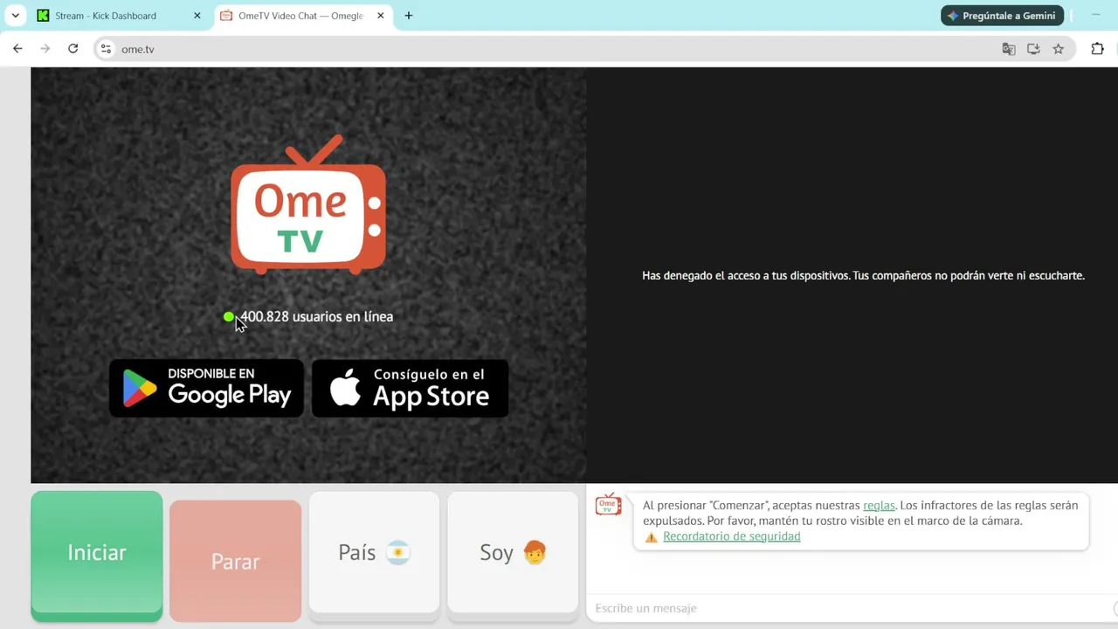Bookmark this page with the star icon
This screenshot has width=1118, height=629.
tap(1059, 49)
